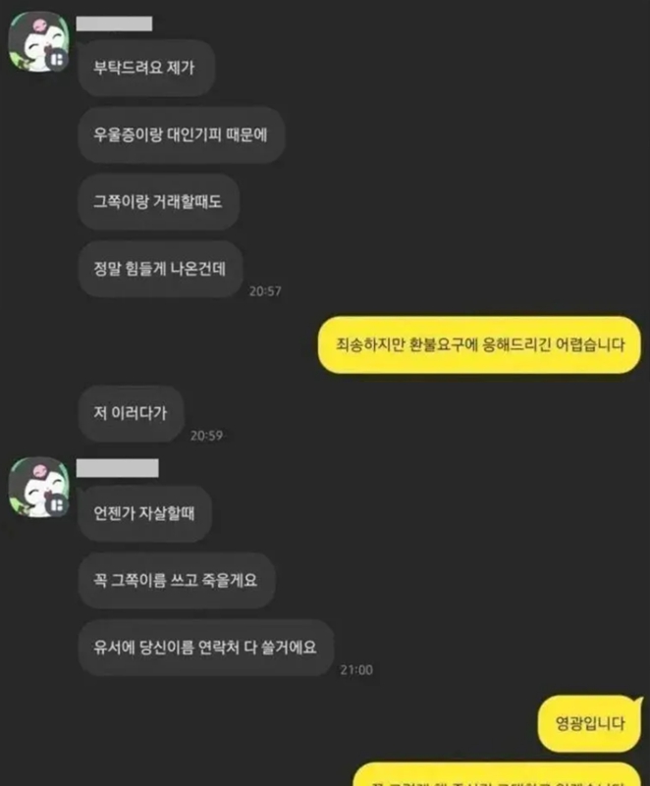Select the message '꼭 그쪽이름 쓰고 죽을게요'
The height and width of the screenshot is (786, 650).
coord(177,581)
